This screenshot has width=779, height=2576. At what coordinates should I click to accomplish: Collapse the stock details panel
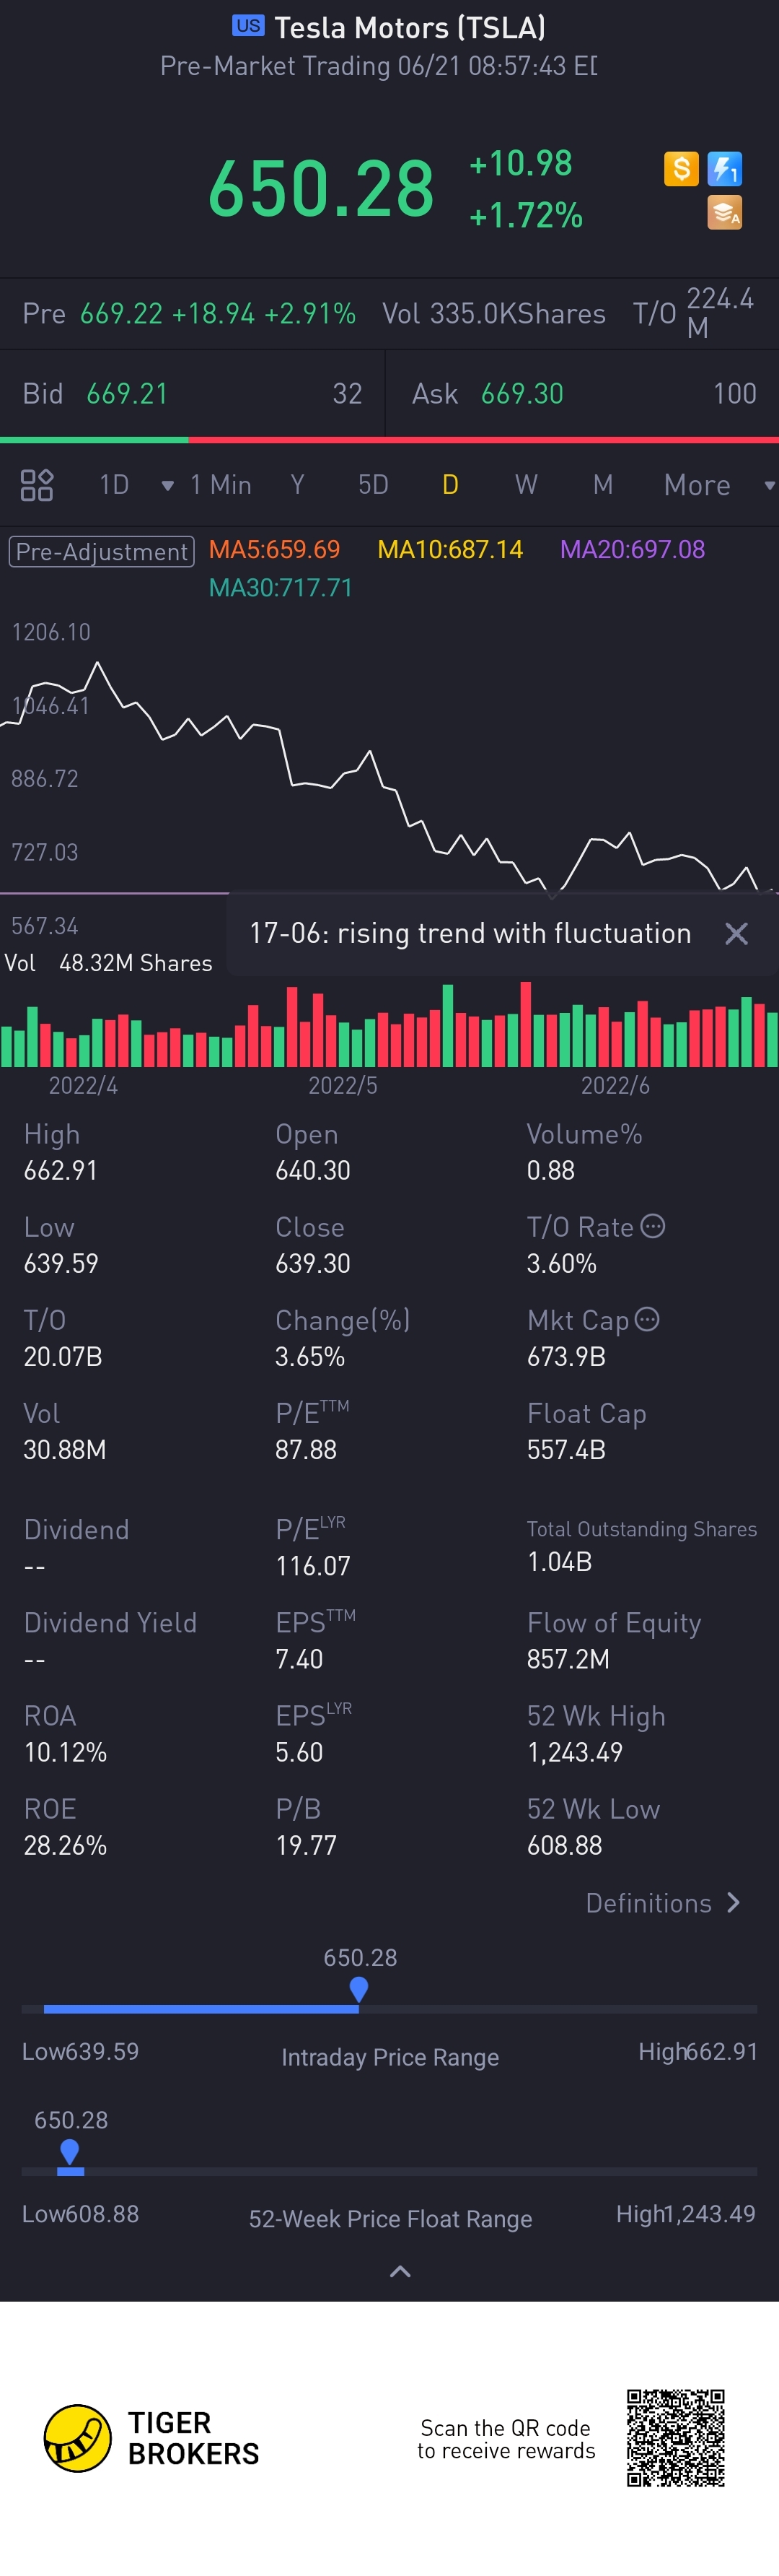(400, 2272)
